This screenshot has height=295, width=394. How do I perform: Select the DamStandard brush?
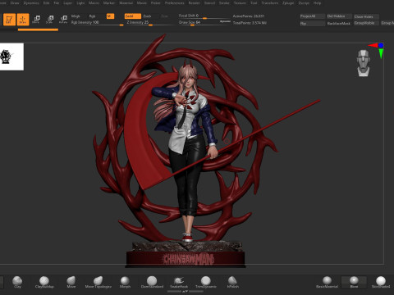(152, 282)
